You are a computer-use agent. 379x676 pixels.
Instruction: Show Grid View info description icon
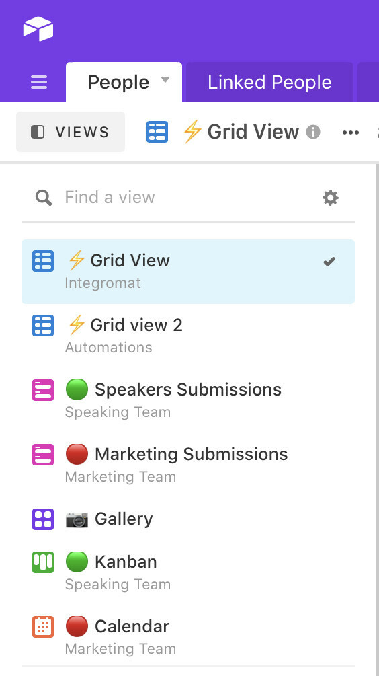(x=313, y=132)
